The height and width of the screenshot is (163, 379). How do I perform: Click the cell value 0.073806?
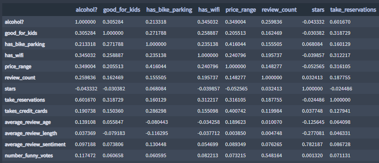[x=113, y=144]
